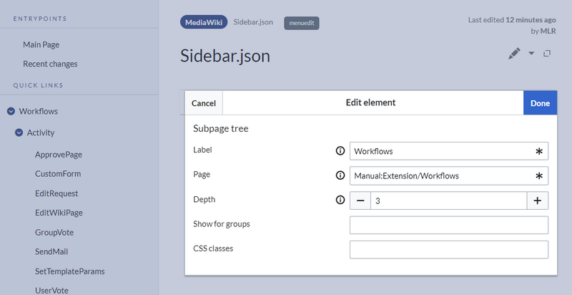The height and width of the screenshot is (295, 572).
Task: Collapse the Workflows tree node
Action: 11,112
